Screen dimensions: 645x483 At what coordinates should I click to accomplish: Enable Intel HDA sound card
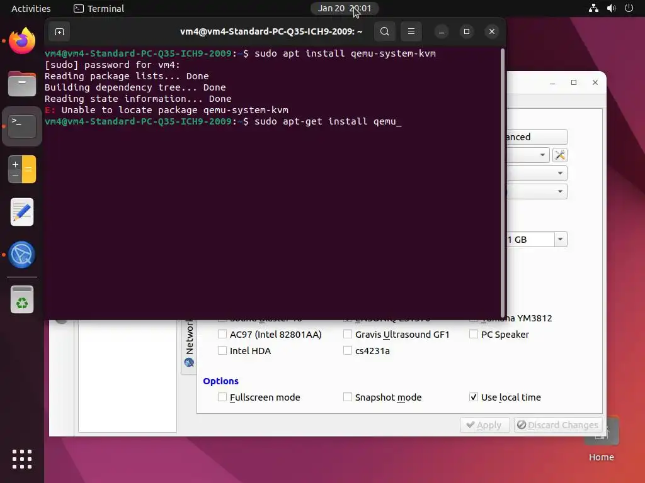tap(222, 351)
